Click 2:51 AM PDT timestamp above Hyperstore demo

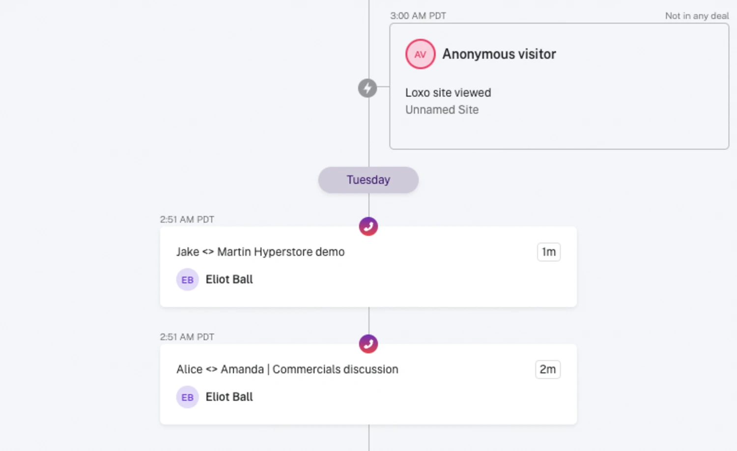tap(187, 220)
